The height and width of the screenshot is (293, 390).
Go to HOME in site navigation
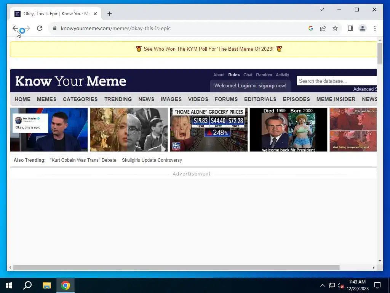pyautogui.click(x=22, y=99)
